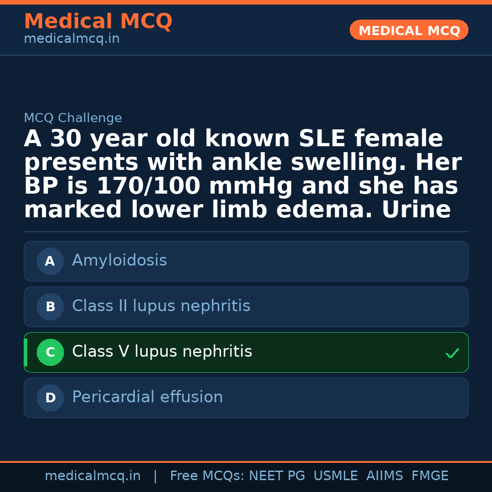Click the green checkmark icon
The image size is (492, 492).
pos(452,353)
